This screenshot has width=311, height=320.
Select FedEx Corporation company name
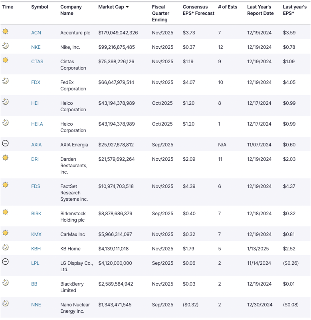click(73, 86)
